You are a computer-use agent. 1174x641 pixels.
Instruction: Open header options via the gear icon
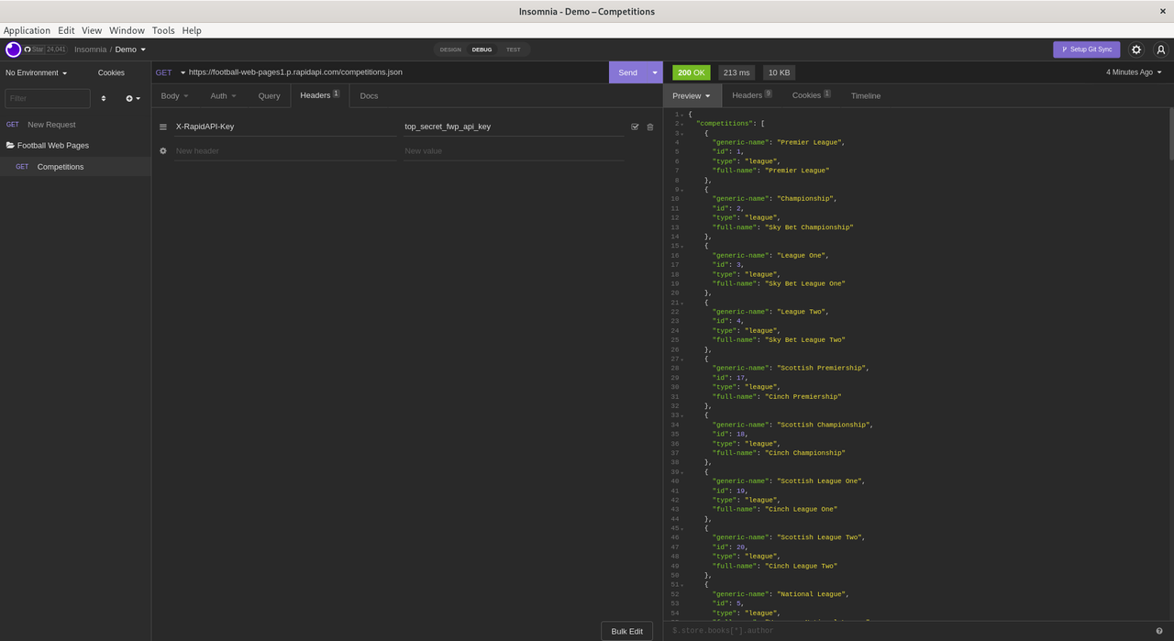[162, 150]
